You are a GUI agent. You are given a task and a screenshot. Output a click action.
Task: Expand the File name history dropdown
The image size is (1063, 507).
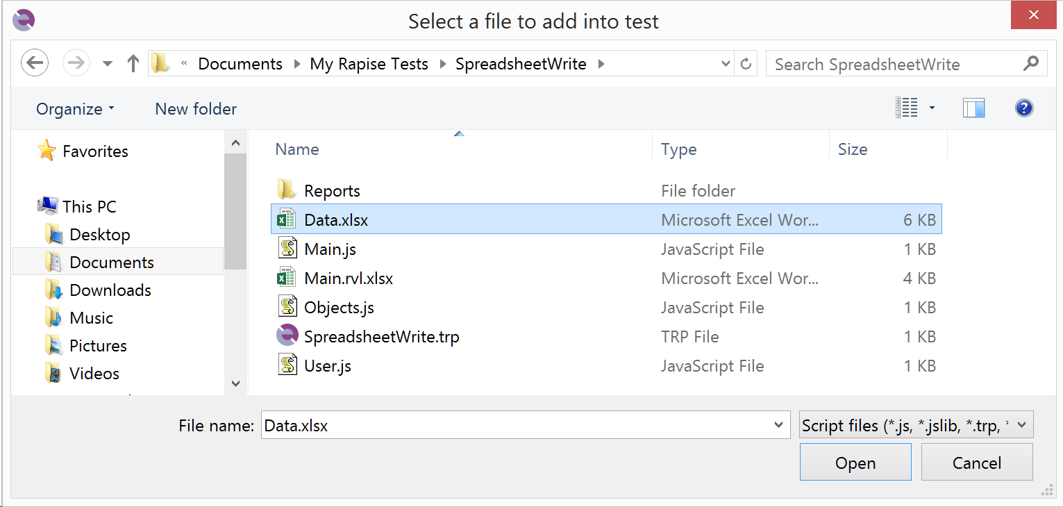pos(778,425)
